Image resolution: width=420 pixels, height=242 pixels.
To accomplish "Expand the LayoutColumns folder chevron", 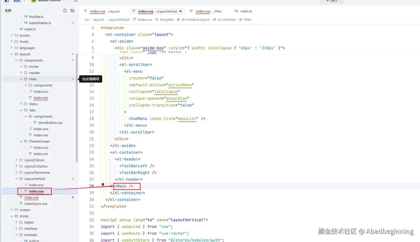I will [x=16, y=166].
